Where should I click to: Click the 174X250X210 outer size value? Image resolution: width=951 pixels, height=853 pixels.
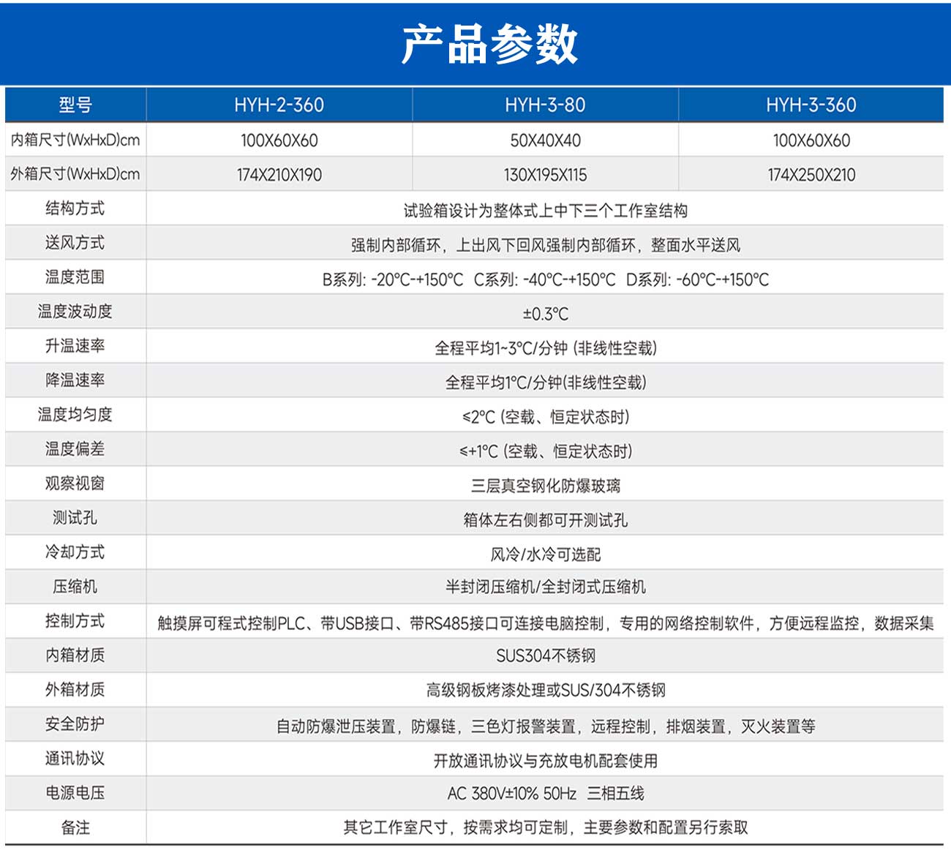pos(811,175)
